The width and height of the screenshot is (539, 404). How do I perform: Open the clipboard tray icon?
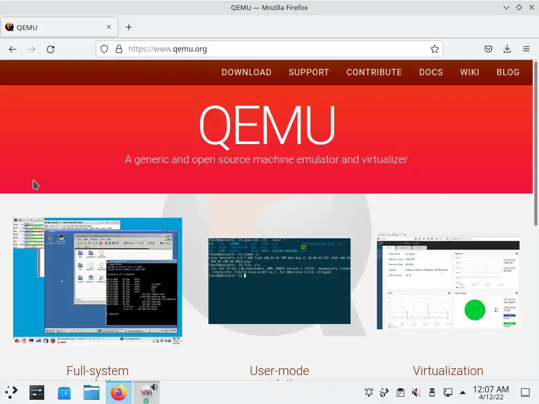(x=401, y=392)
